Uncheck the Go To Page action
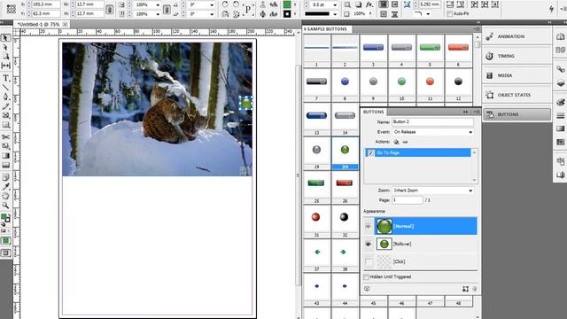This screenshot has height=319, width=567. point(370,153)
